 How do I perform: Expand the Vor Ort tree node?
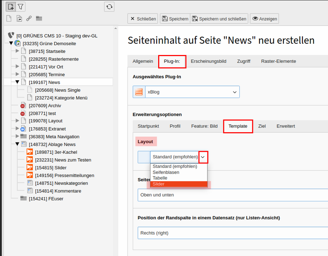[x=17, y=66]
